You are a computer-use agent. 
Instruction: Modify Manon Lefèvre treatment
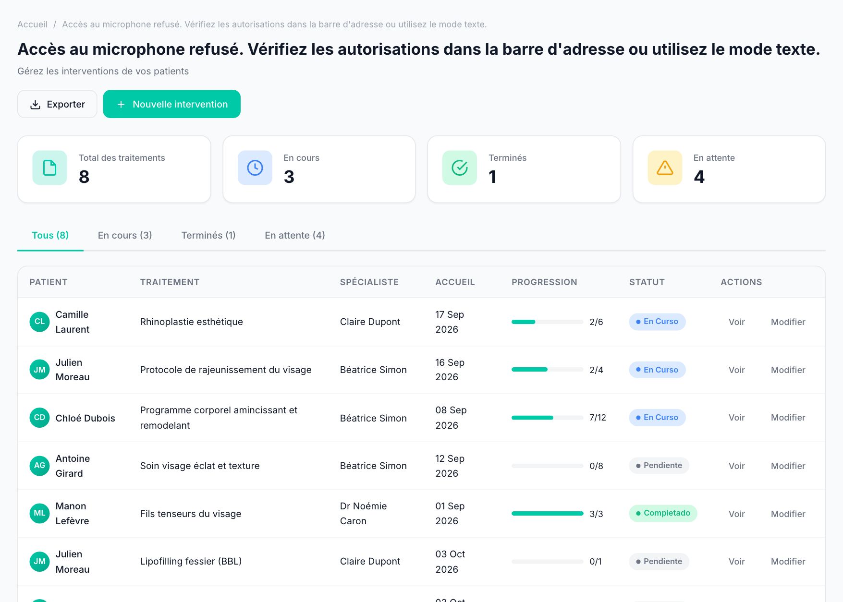(x=788, y=514)
